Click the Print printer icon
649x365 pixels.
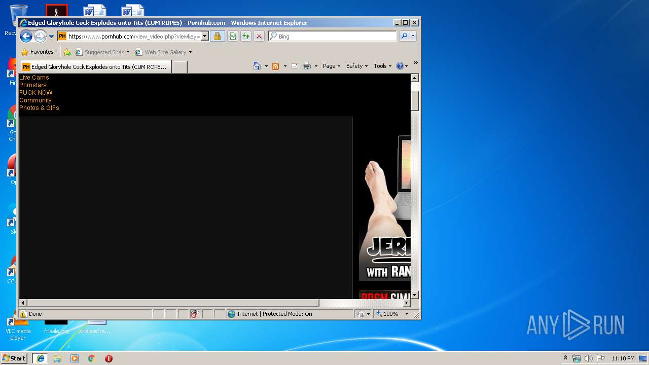click(x=307, y=66)
